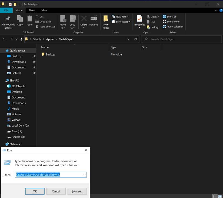Click the Delete icon in Organise group
The height and width of the screenshot is (198, 223).
(84, 19)
